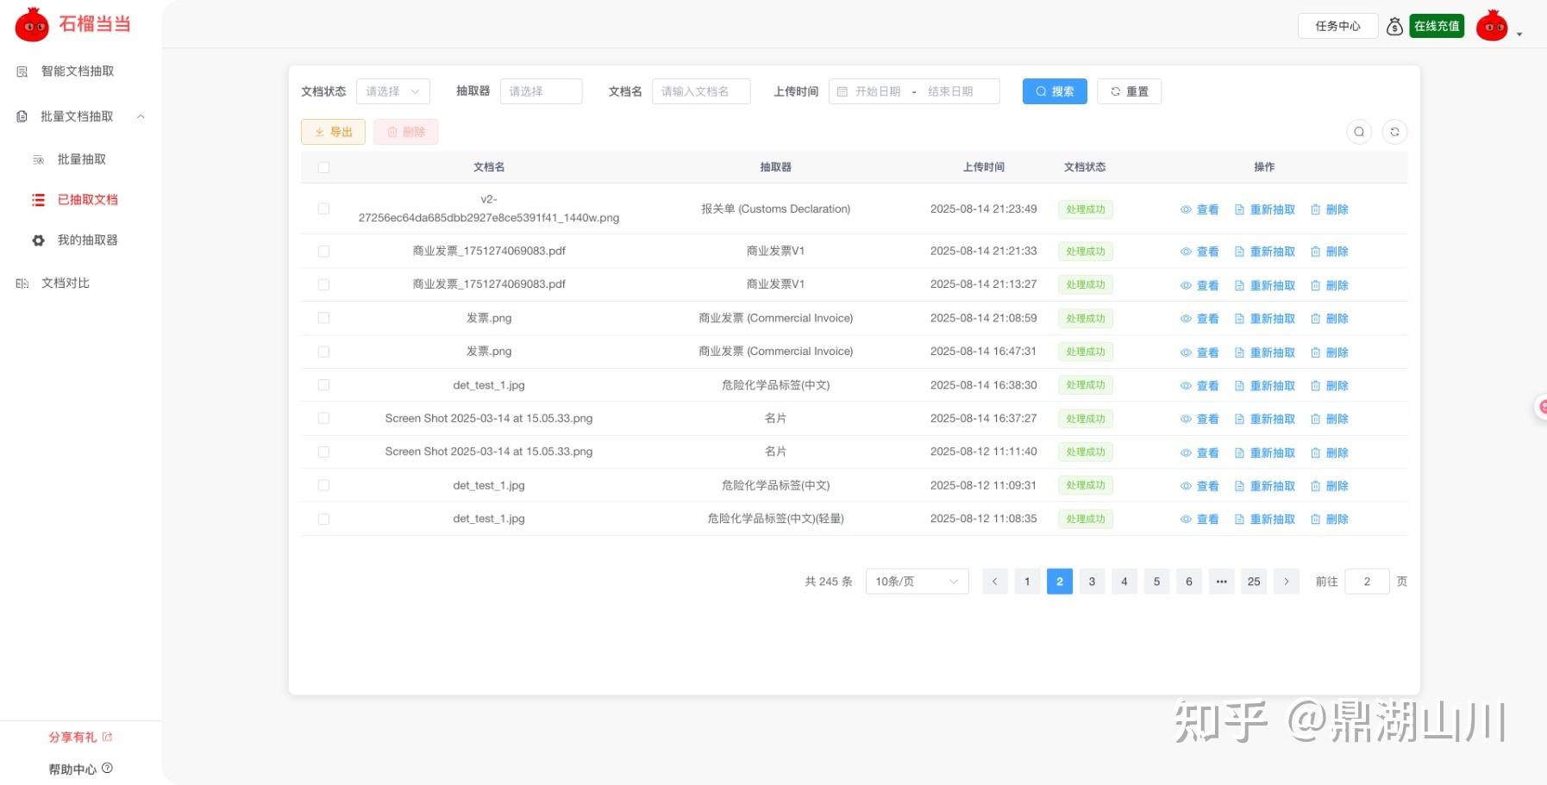
Task: Re-extract the 名片 row uploaded 2025-08-12 11:11:40
Action: pos(1265,452)
